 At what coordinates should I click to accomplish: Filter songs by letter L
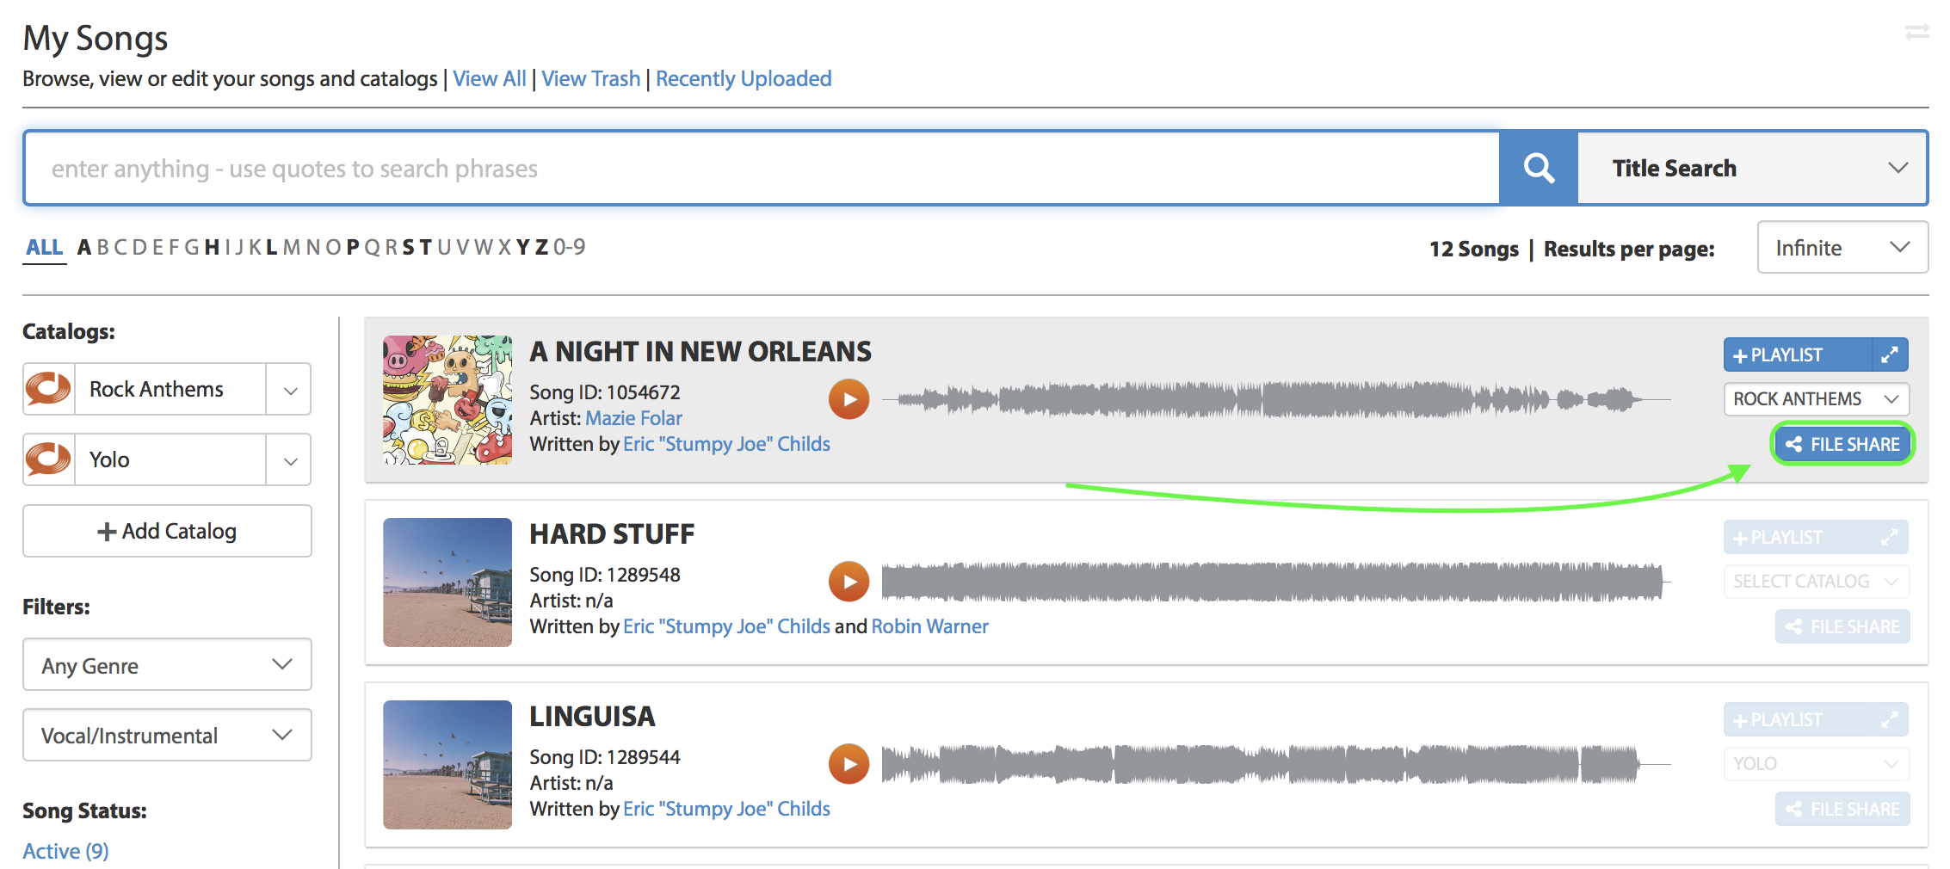click(x=272, y=248)
